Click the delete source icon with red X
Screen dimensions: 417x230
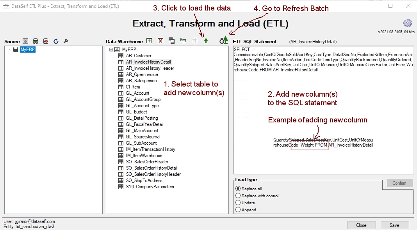click(46, 41)
